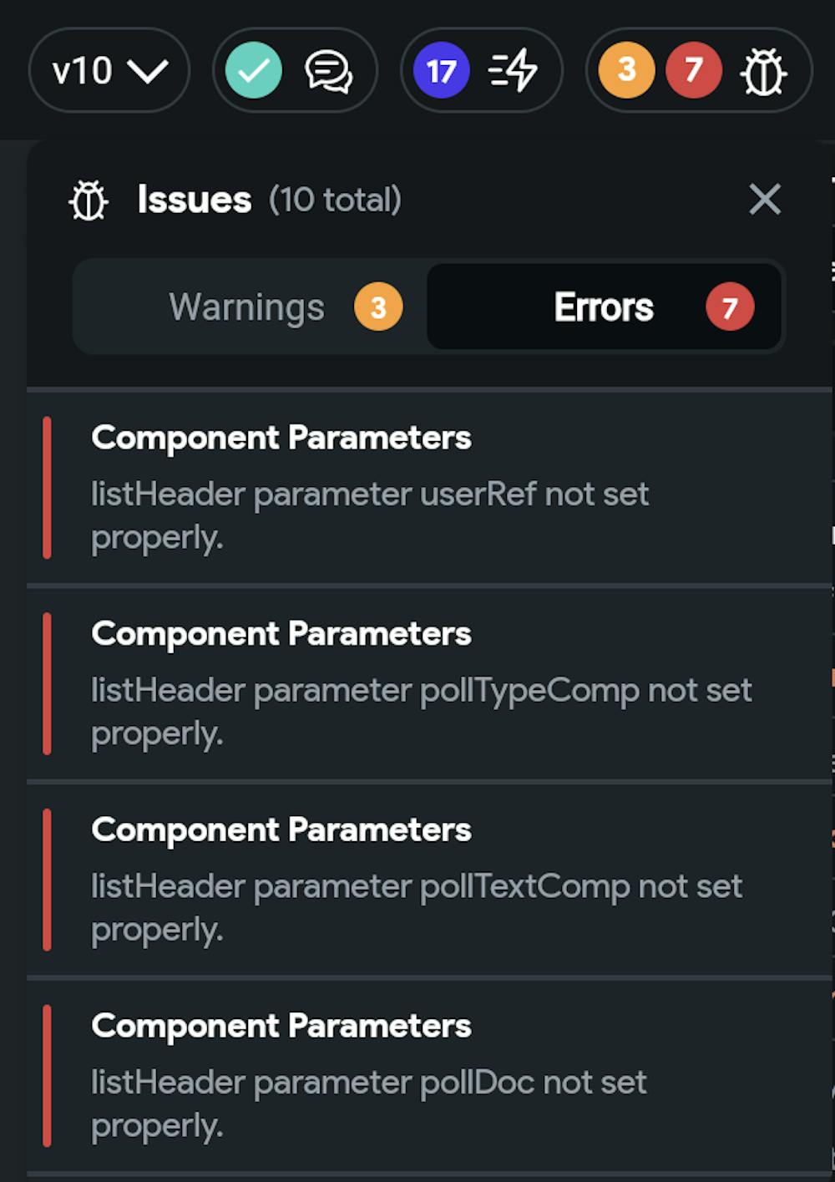Click the blue 17 actions badge
Viewport: 835px width, 1182px height.
(441, 70)
